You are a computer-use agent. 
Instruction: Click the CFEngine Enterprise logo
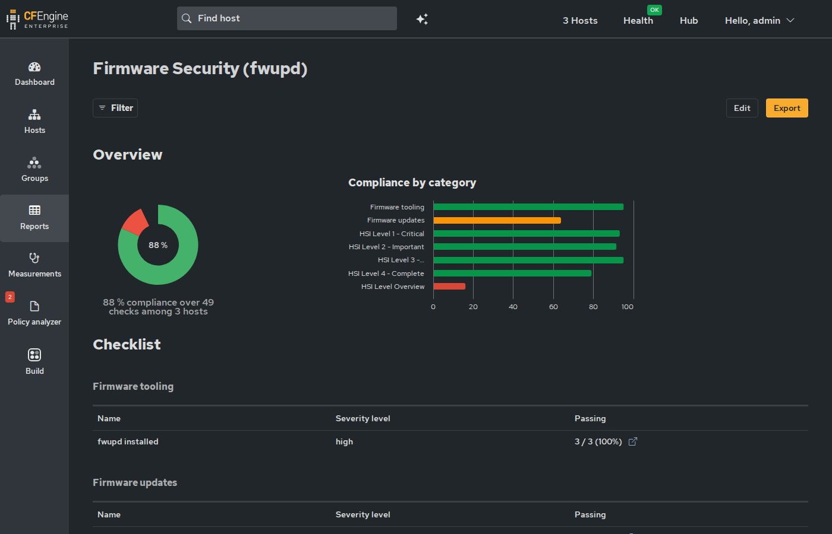[37, 19]
